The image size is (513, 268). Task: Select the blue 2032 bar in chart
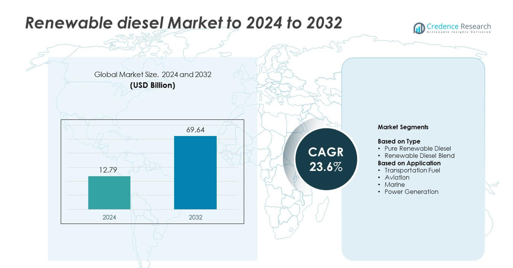click(x=195, y=172)
